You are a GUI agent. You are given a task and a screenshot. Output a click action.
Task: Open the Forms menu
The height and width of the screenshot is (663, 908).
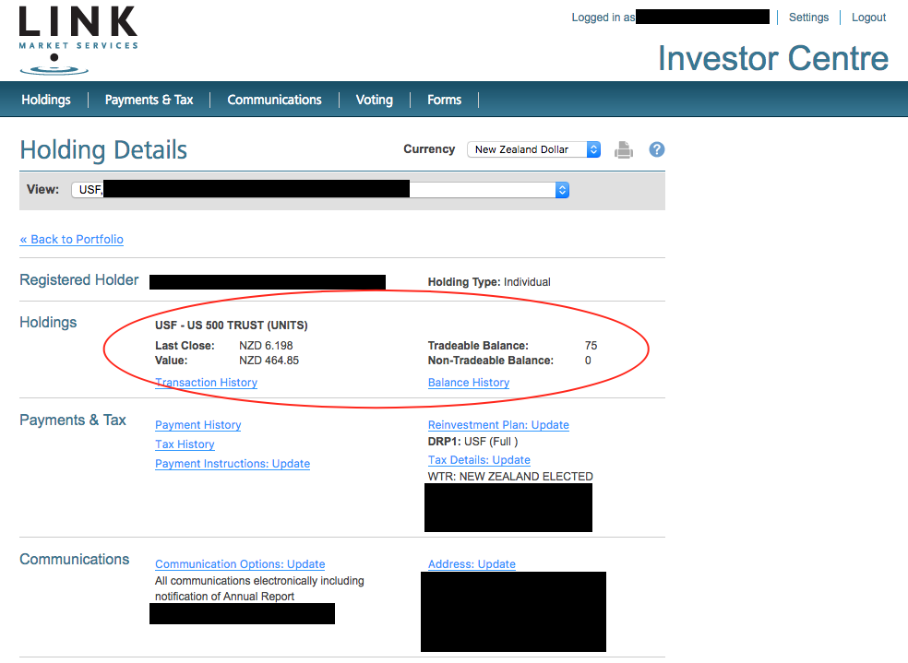point(444,100)
